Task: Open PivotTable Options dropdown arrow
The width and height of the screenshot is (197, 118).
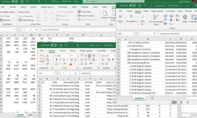Action: (12, 20)
